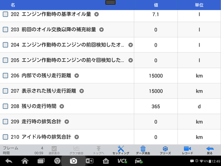Viewport: 221px width, 166px height.
Task: Check the VCI connection status icon
Action: (122, 161)
